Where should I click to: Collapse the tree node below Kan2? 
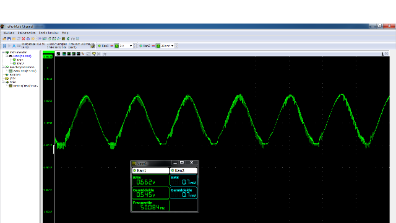click(x=3, y=68)
